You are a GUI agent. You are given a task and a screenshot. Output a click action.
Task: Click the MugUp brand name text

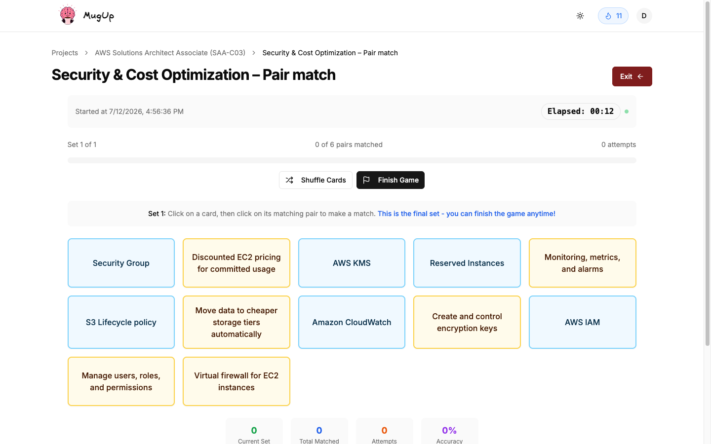coord(99,16)
